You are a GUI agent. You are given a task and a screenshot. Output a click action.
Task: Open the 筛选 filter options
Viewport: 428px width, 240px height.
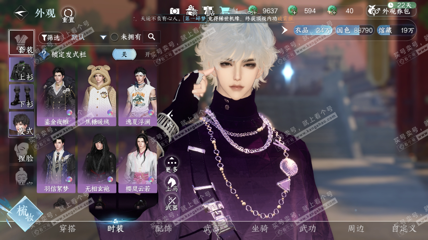(x=51, y=38)
